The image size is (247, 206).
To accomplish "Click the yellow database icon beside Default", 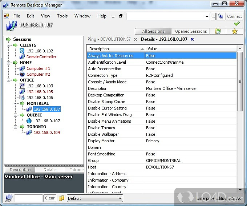I will (61, 198).
